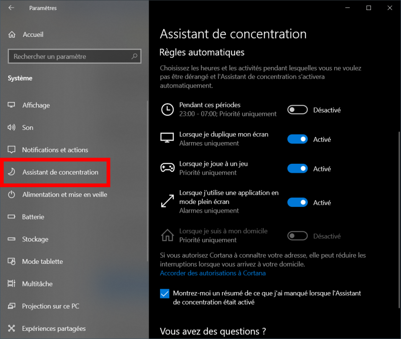The width and height of the screenshot is (401, 339).
Task: Open the Notifications et actions section
Action: tap(55, 150)
